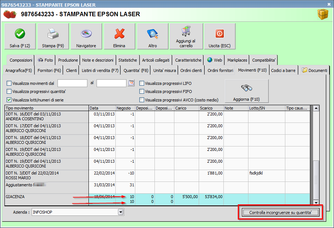Click the Data column header
This screenshot has height=228, width=334.
click(102, 108)
